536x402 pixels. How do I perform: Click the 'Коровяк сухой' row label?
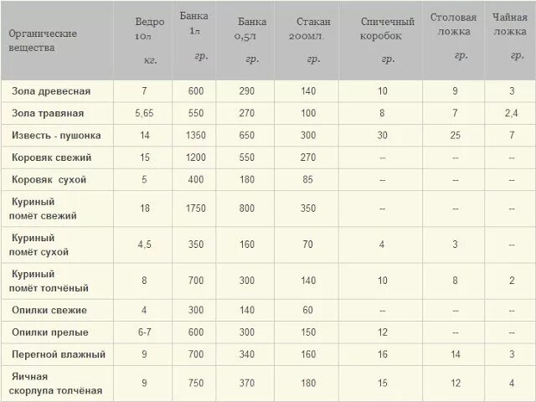coord(49,180)
